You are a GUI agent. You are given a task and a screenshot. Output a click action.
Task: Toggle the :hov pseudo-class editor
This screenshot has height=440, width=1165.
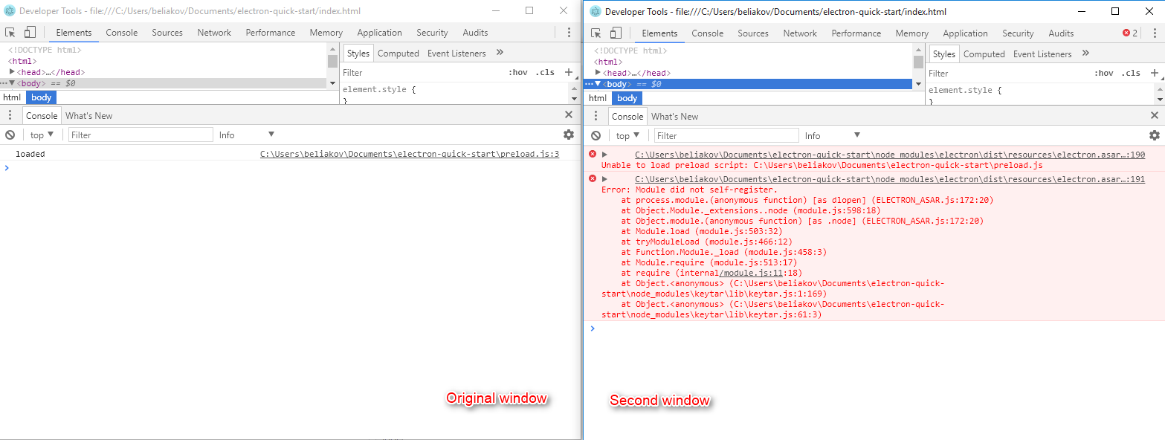[517, 72]
